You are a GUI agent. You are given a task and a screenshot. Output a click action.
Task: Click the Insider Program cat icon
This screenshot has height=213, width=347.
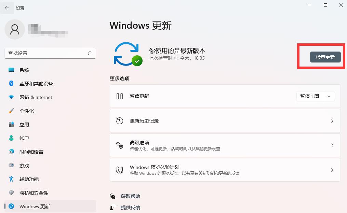click(x=120, y=170)
